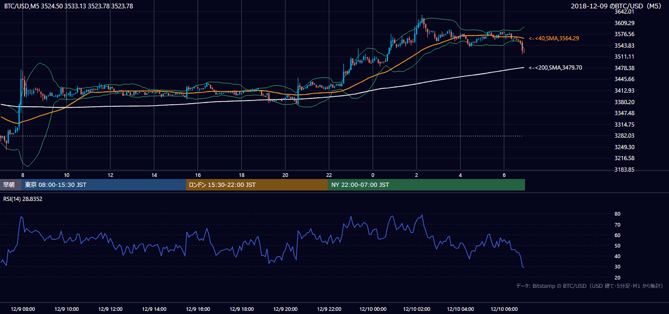Click the 12/9 08:00 time axis label
The height and width of the screenshot is (314, 669).
(x=23, y=309)
